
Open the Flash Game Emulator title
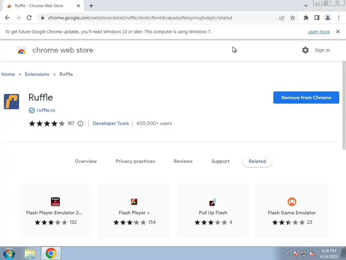292,213
